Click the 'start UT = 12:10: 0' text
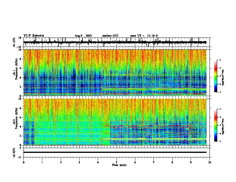 (x=144, y=36)
